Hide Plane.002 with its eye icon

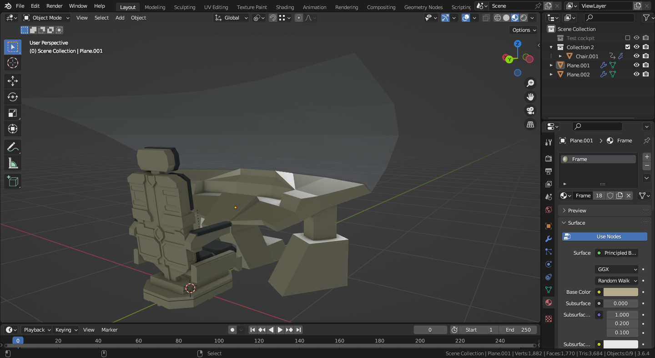(x=637, y=74)
